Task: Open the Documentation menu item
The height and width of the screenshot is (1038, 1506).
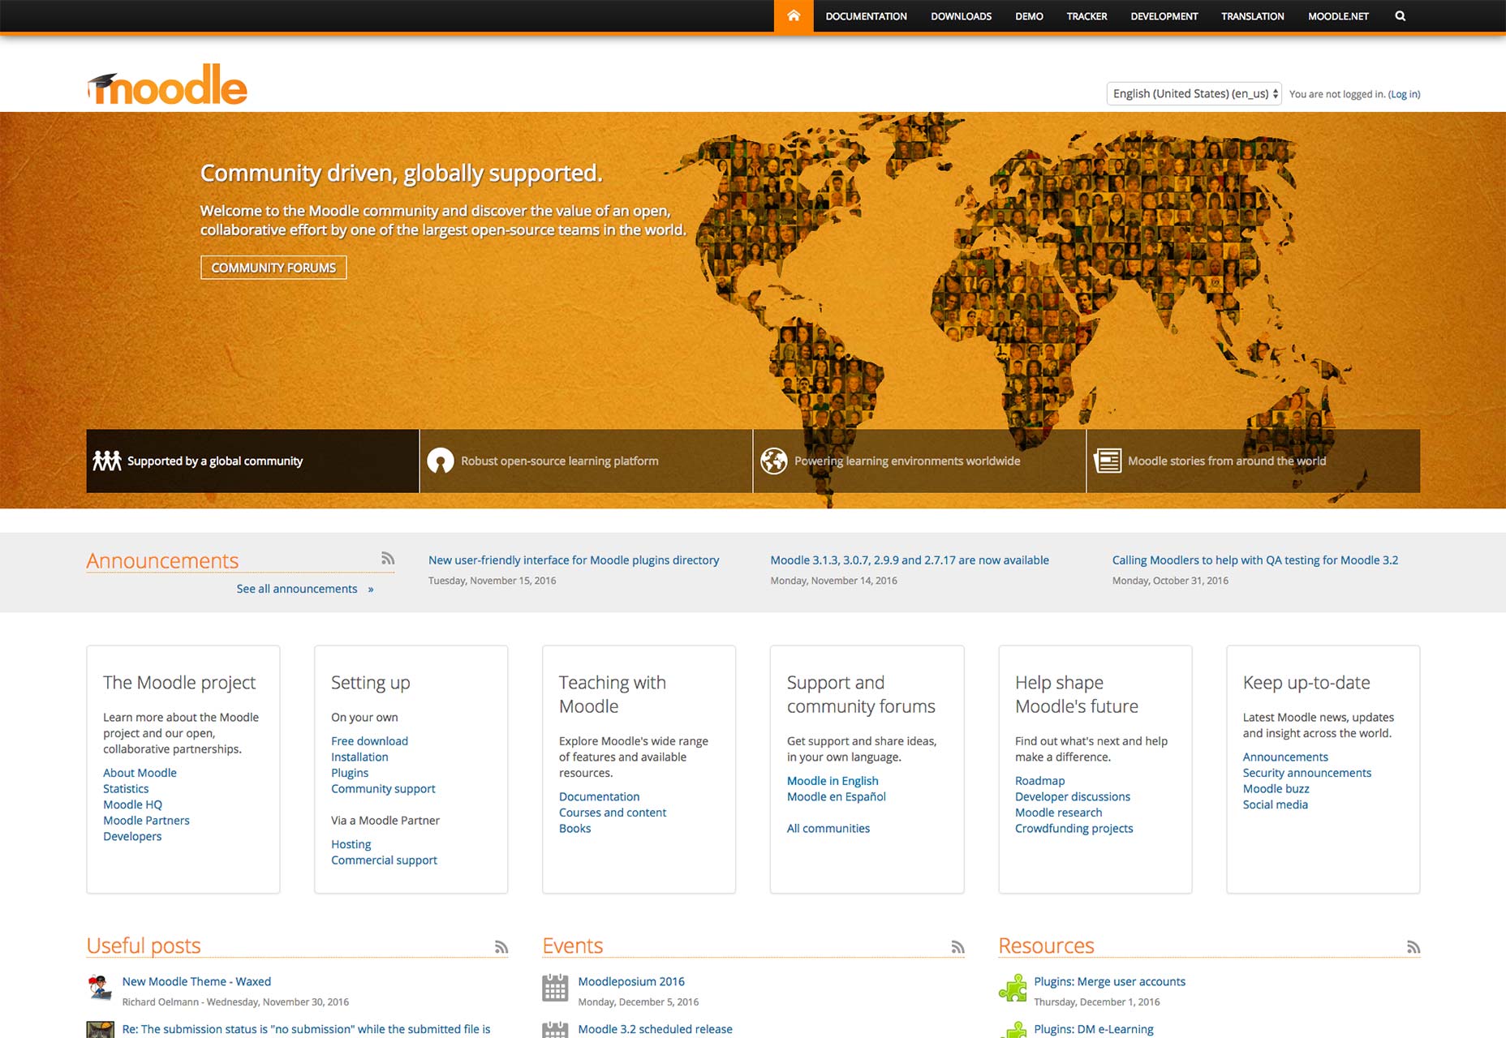Action: pos(866,16)
